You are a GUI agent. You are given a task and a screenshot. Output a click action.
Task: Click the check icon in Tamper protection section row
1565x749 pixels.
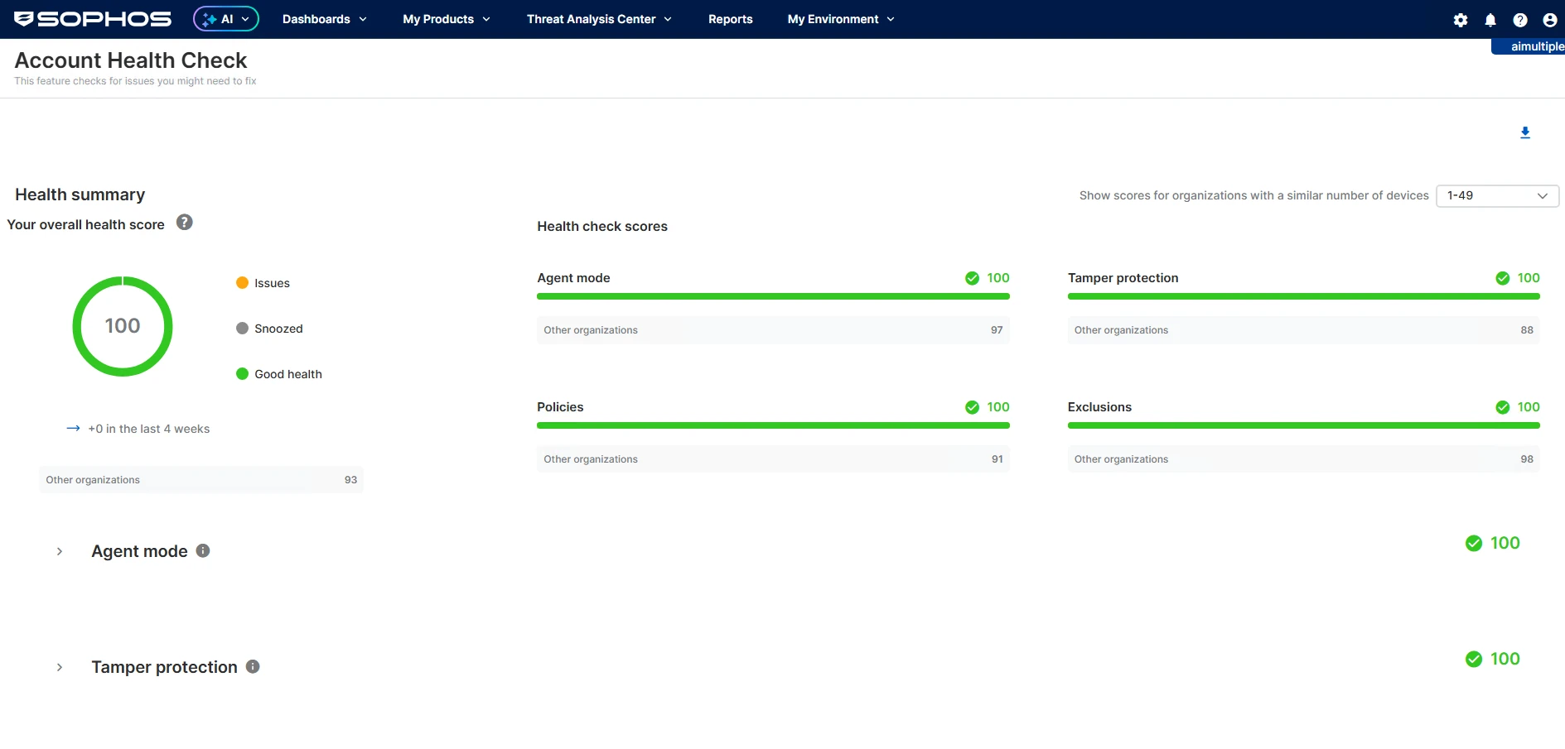1474,659
